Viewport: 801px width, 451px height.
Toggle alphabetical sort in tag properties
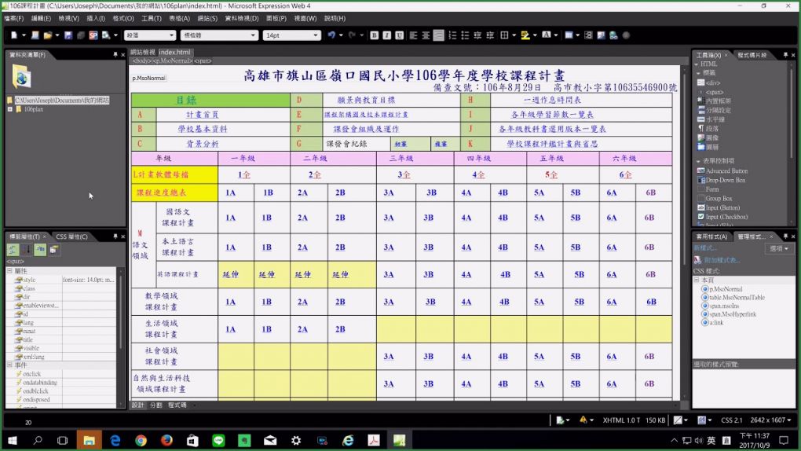(x=27, y=250)
